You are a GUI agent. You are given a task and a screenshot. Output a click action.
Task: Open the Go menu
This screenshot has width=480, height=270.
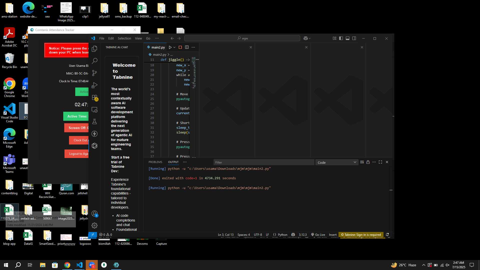tap(148, 38)
